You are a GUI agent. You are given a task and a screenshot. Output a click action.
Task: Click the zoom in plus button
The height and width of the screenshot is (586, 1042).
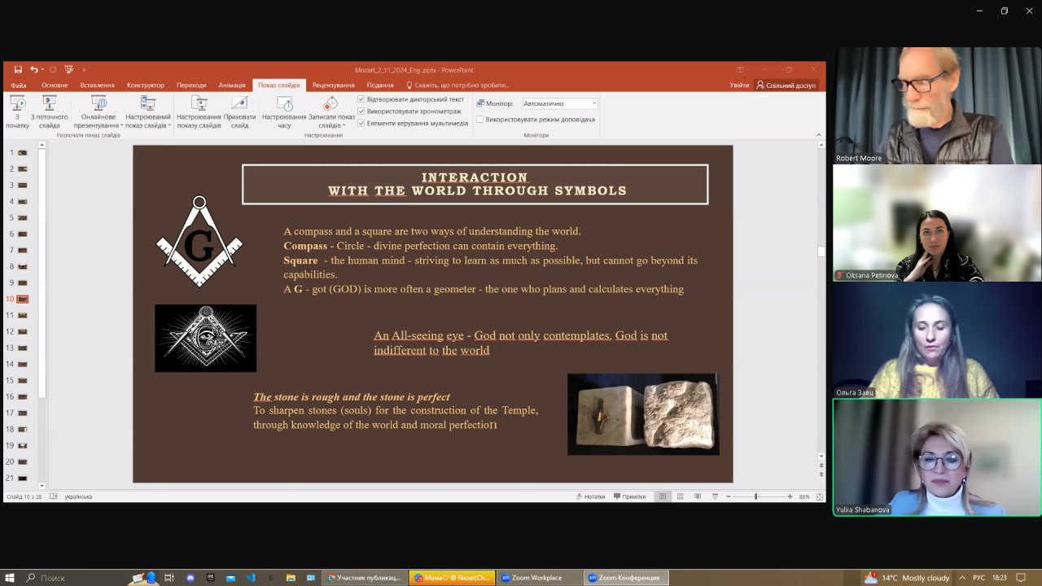(x=790, y=496)
